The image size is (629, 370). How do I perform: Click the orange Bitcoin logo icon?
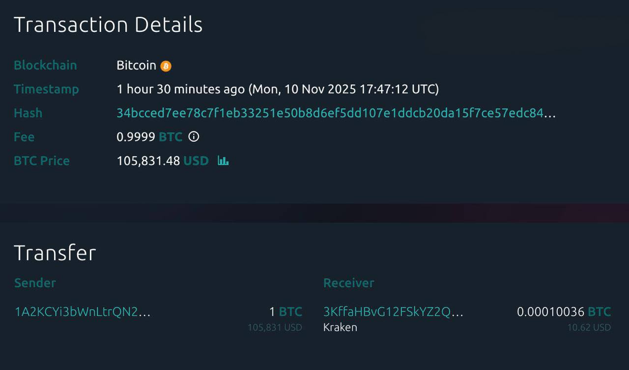[x=166, y=66]
